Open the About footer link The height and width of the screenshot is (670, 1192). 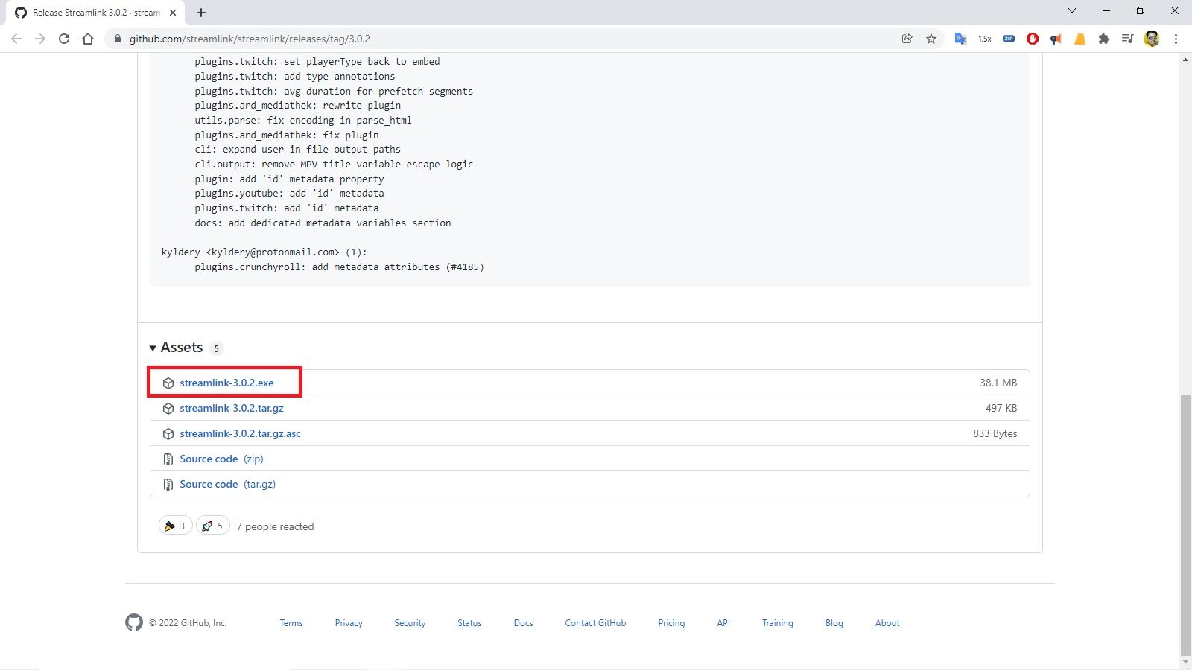click(887, 623)
